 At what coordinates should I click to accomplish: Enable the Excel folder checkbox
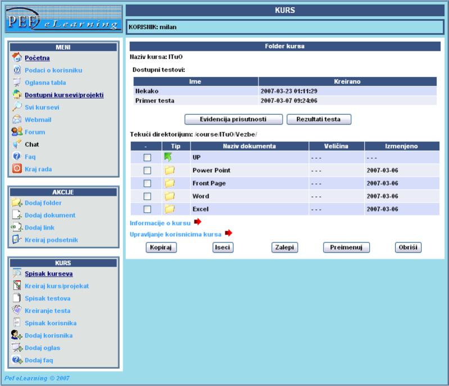click(147, 209)
